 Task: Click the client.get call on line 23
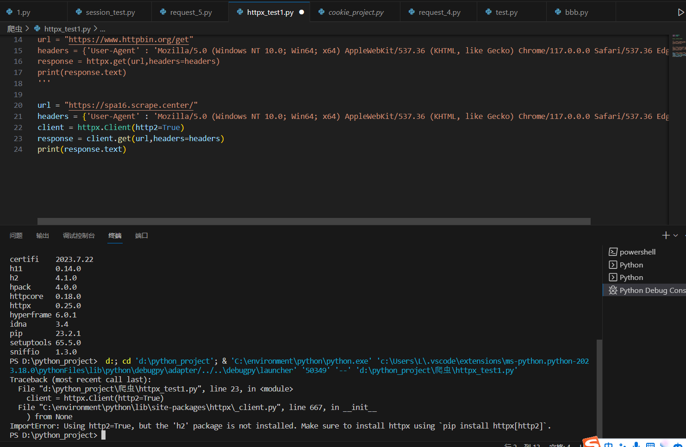click(x=155, y=138)
